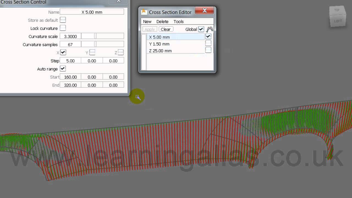Image resolution: width=352 pixels, height=198 pixels.
Task: Enable the Z axis checkbox
Action: (x=121, y=52)
